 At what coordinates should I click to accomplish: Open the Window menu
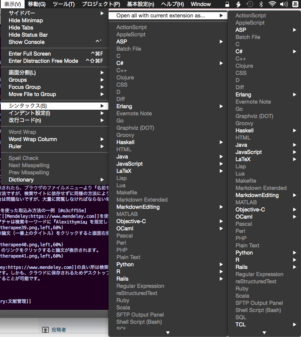[x=201, y=4]
